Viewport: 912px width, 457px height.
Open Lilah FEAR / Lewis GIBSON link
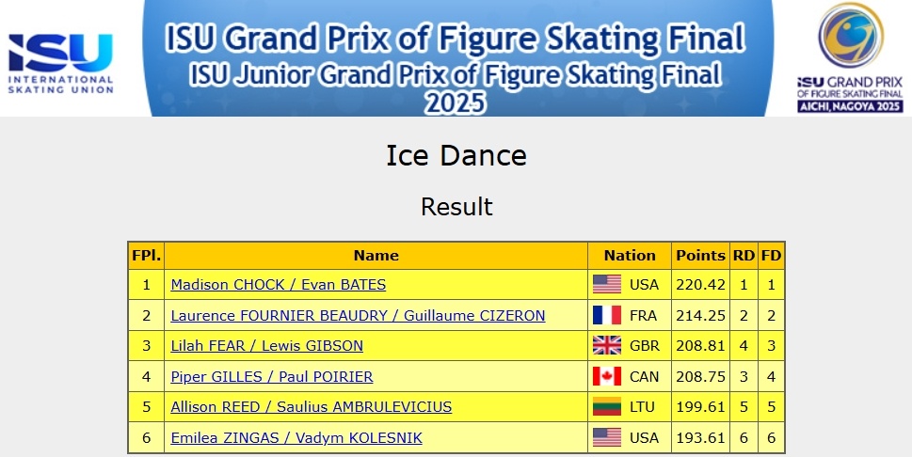266,346
